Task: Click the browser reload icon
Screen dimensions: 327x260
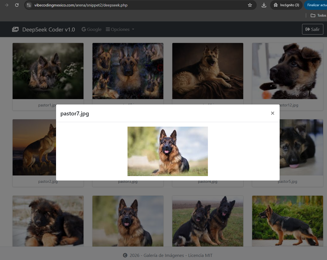Action: (x=17, y=5)
